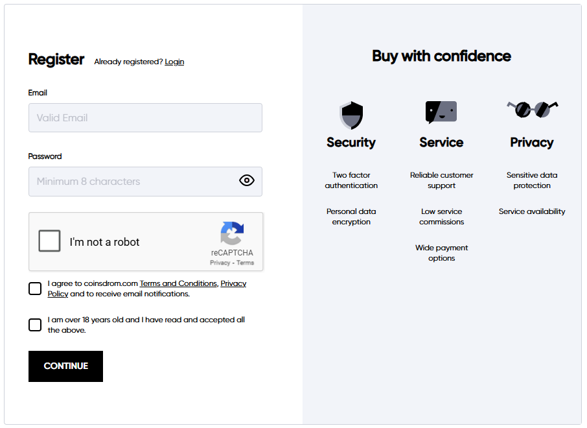Focus the Valid Email input field
The height and width of the screenshot is (428, 587).
[145, 118]
